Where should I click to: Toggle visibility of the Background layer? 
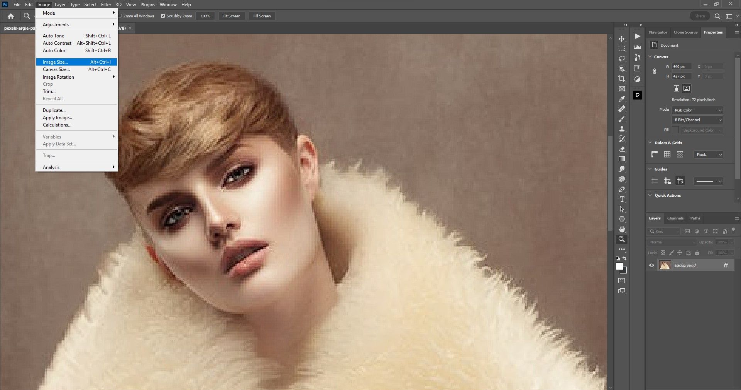pyautogui.click(x=651, y=265)
